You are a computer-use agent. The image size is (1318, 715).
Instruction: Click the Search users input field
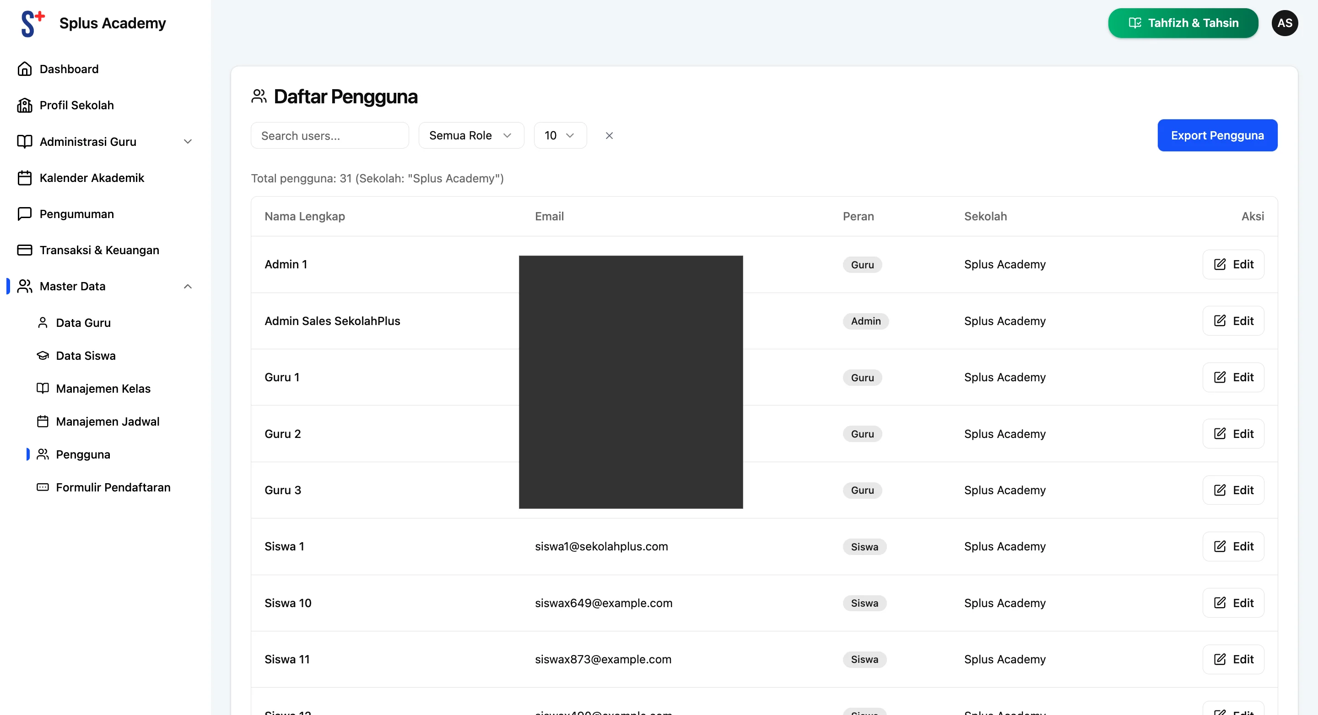[329, 135]
